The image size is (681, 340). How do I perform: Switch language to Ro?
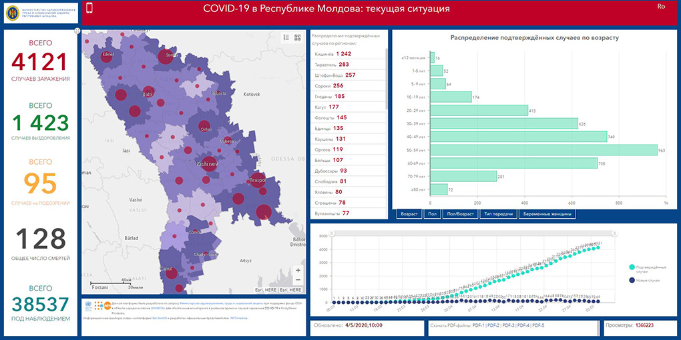point(661,7)
